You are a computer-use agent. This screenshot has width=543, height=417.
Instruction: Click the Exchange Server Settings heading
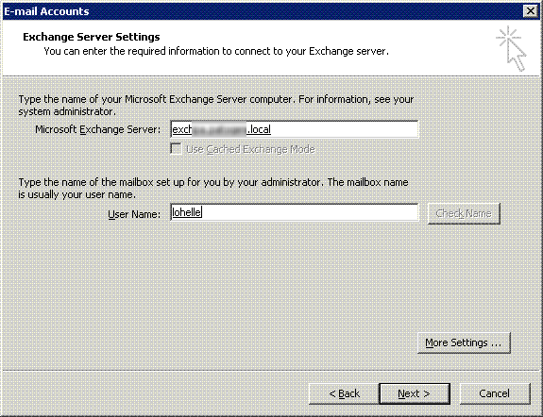coord(92,37)
